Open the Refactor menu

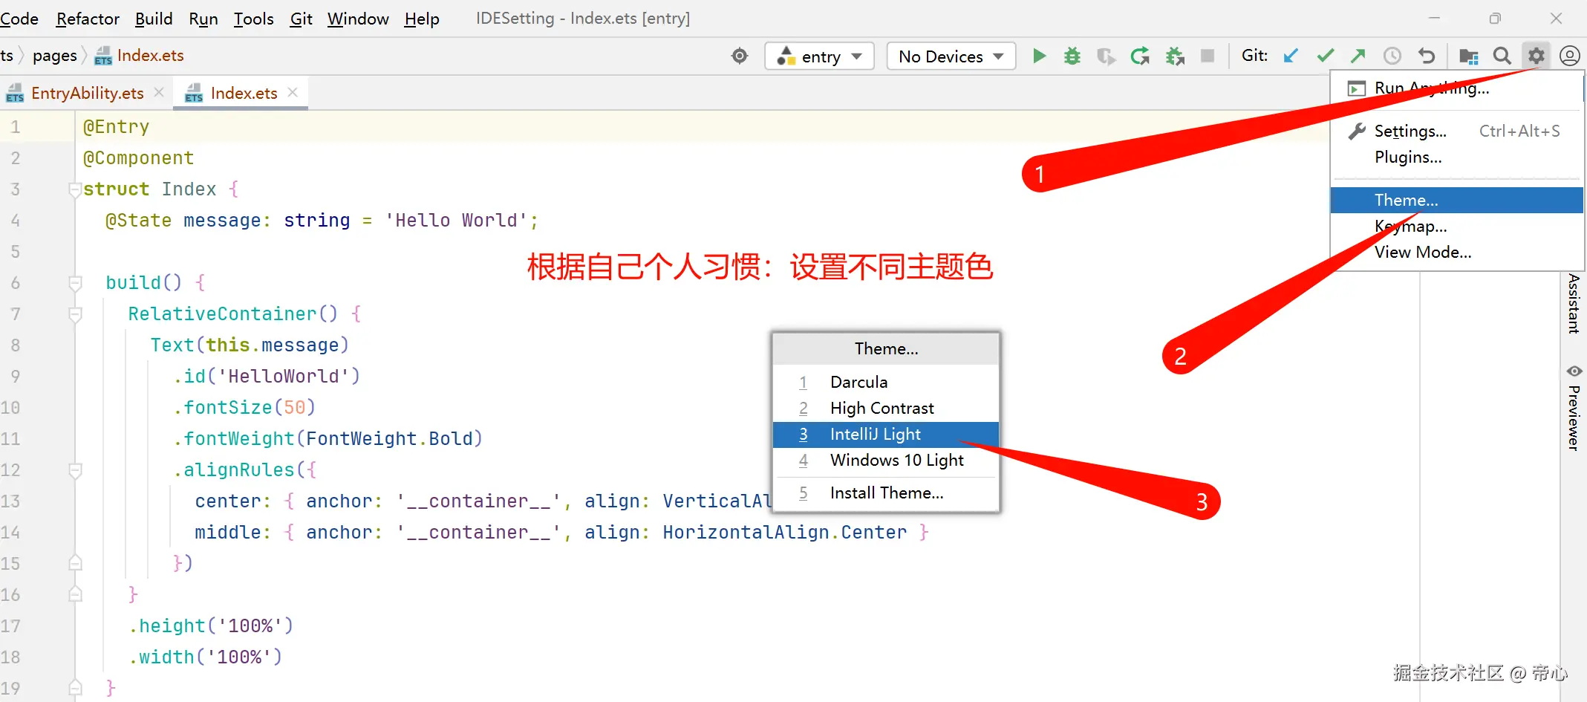(88, 19)
